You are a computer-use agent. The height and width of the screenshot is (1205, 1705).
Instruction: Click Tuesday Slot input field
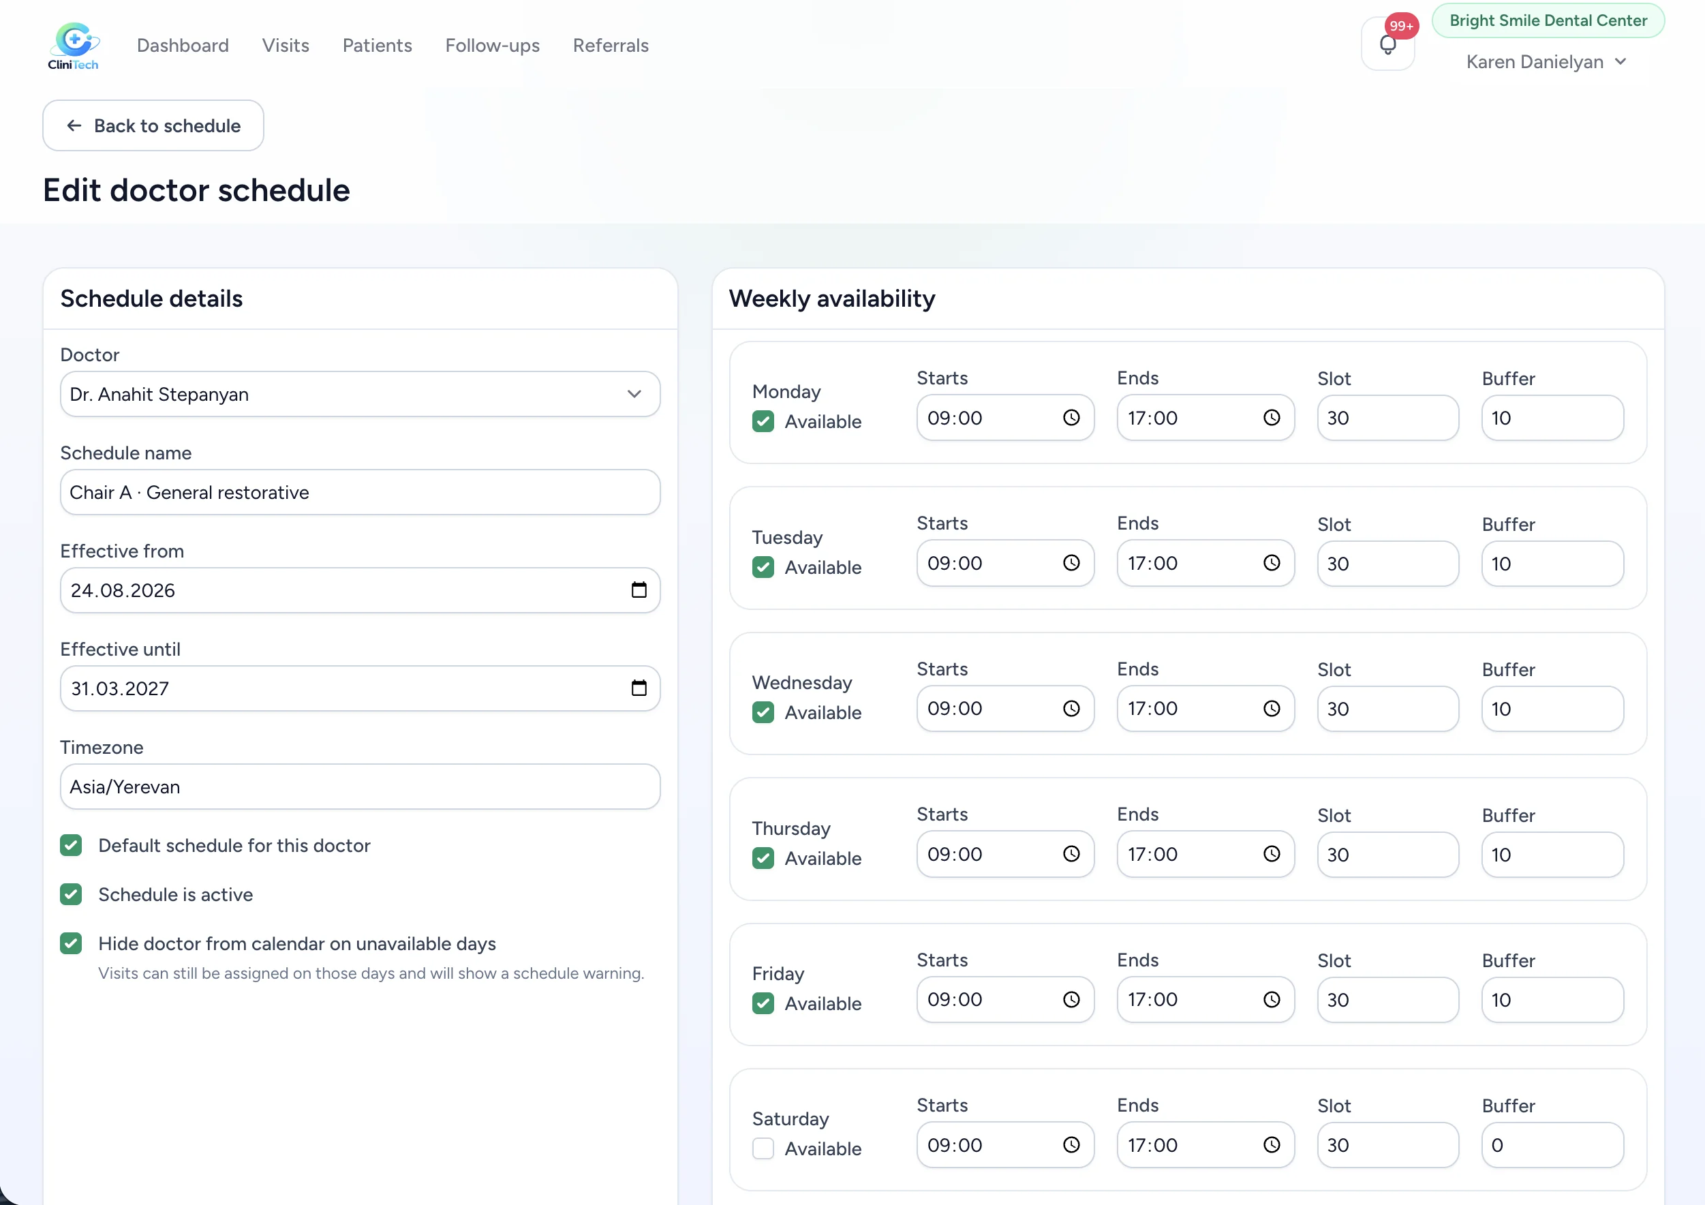[1388, 563]
